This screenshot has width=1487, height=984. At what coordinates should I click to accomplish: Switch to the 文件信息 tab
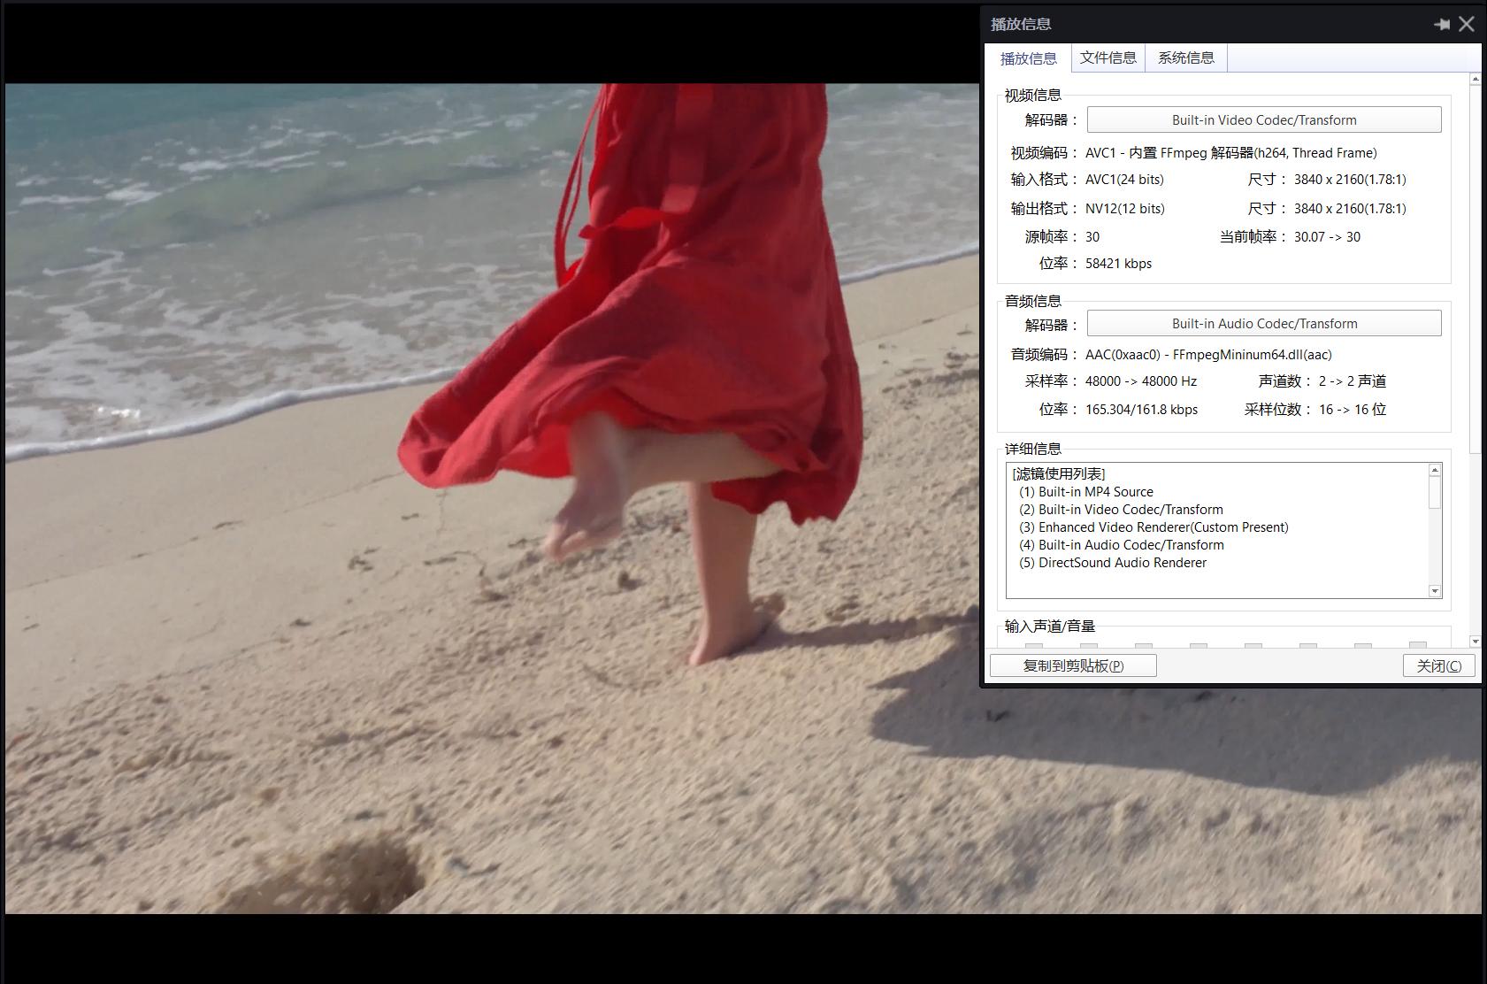coord(1108,58)
